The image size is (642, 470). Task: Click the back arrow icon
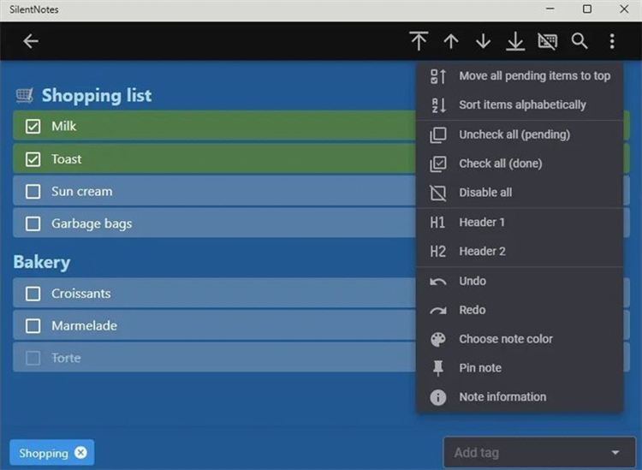pos(31,41)
